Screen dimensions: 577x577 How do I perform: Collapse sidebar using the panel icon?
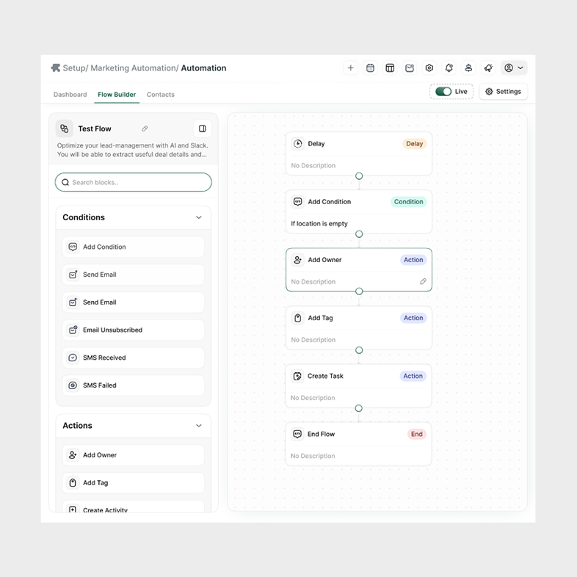point(203,128)
